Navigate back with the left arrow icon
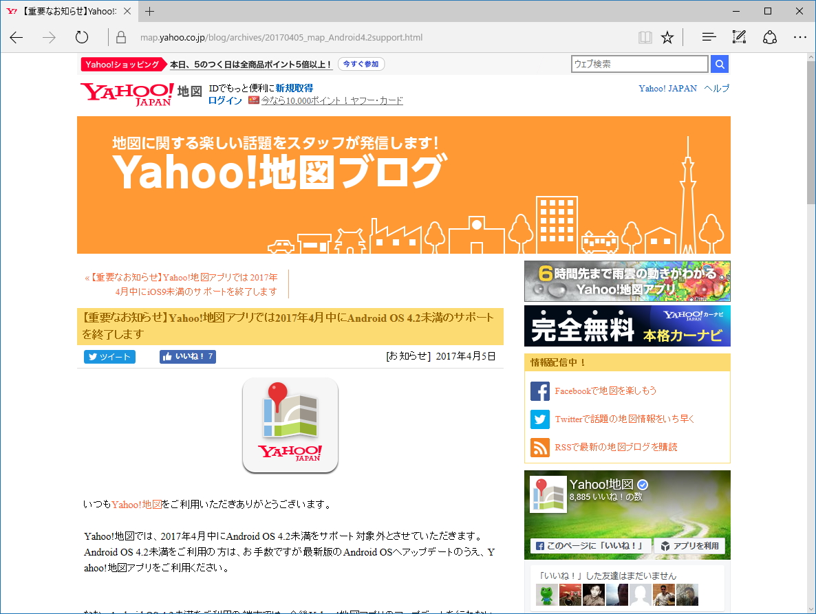This screenshot has width=816, height=614. [16, 37]
